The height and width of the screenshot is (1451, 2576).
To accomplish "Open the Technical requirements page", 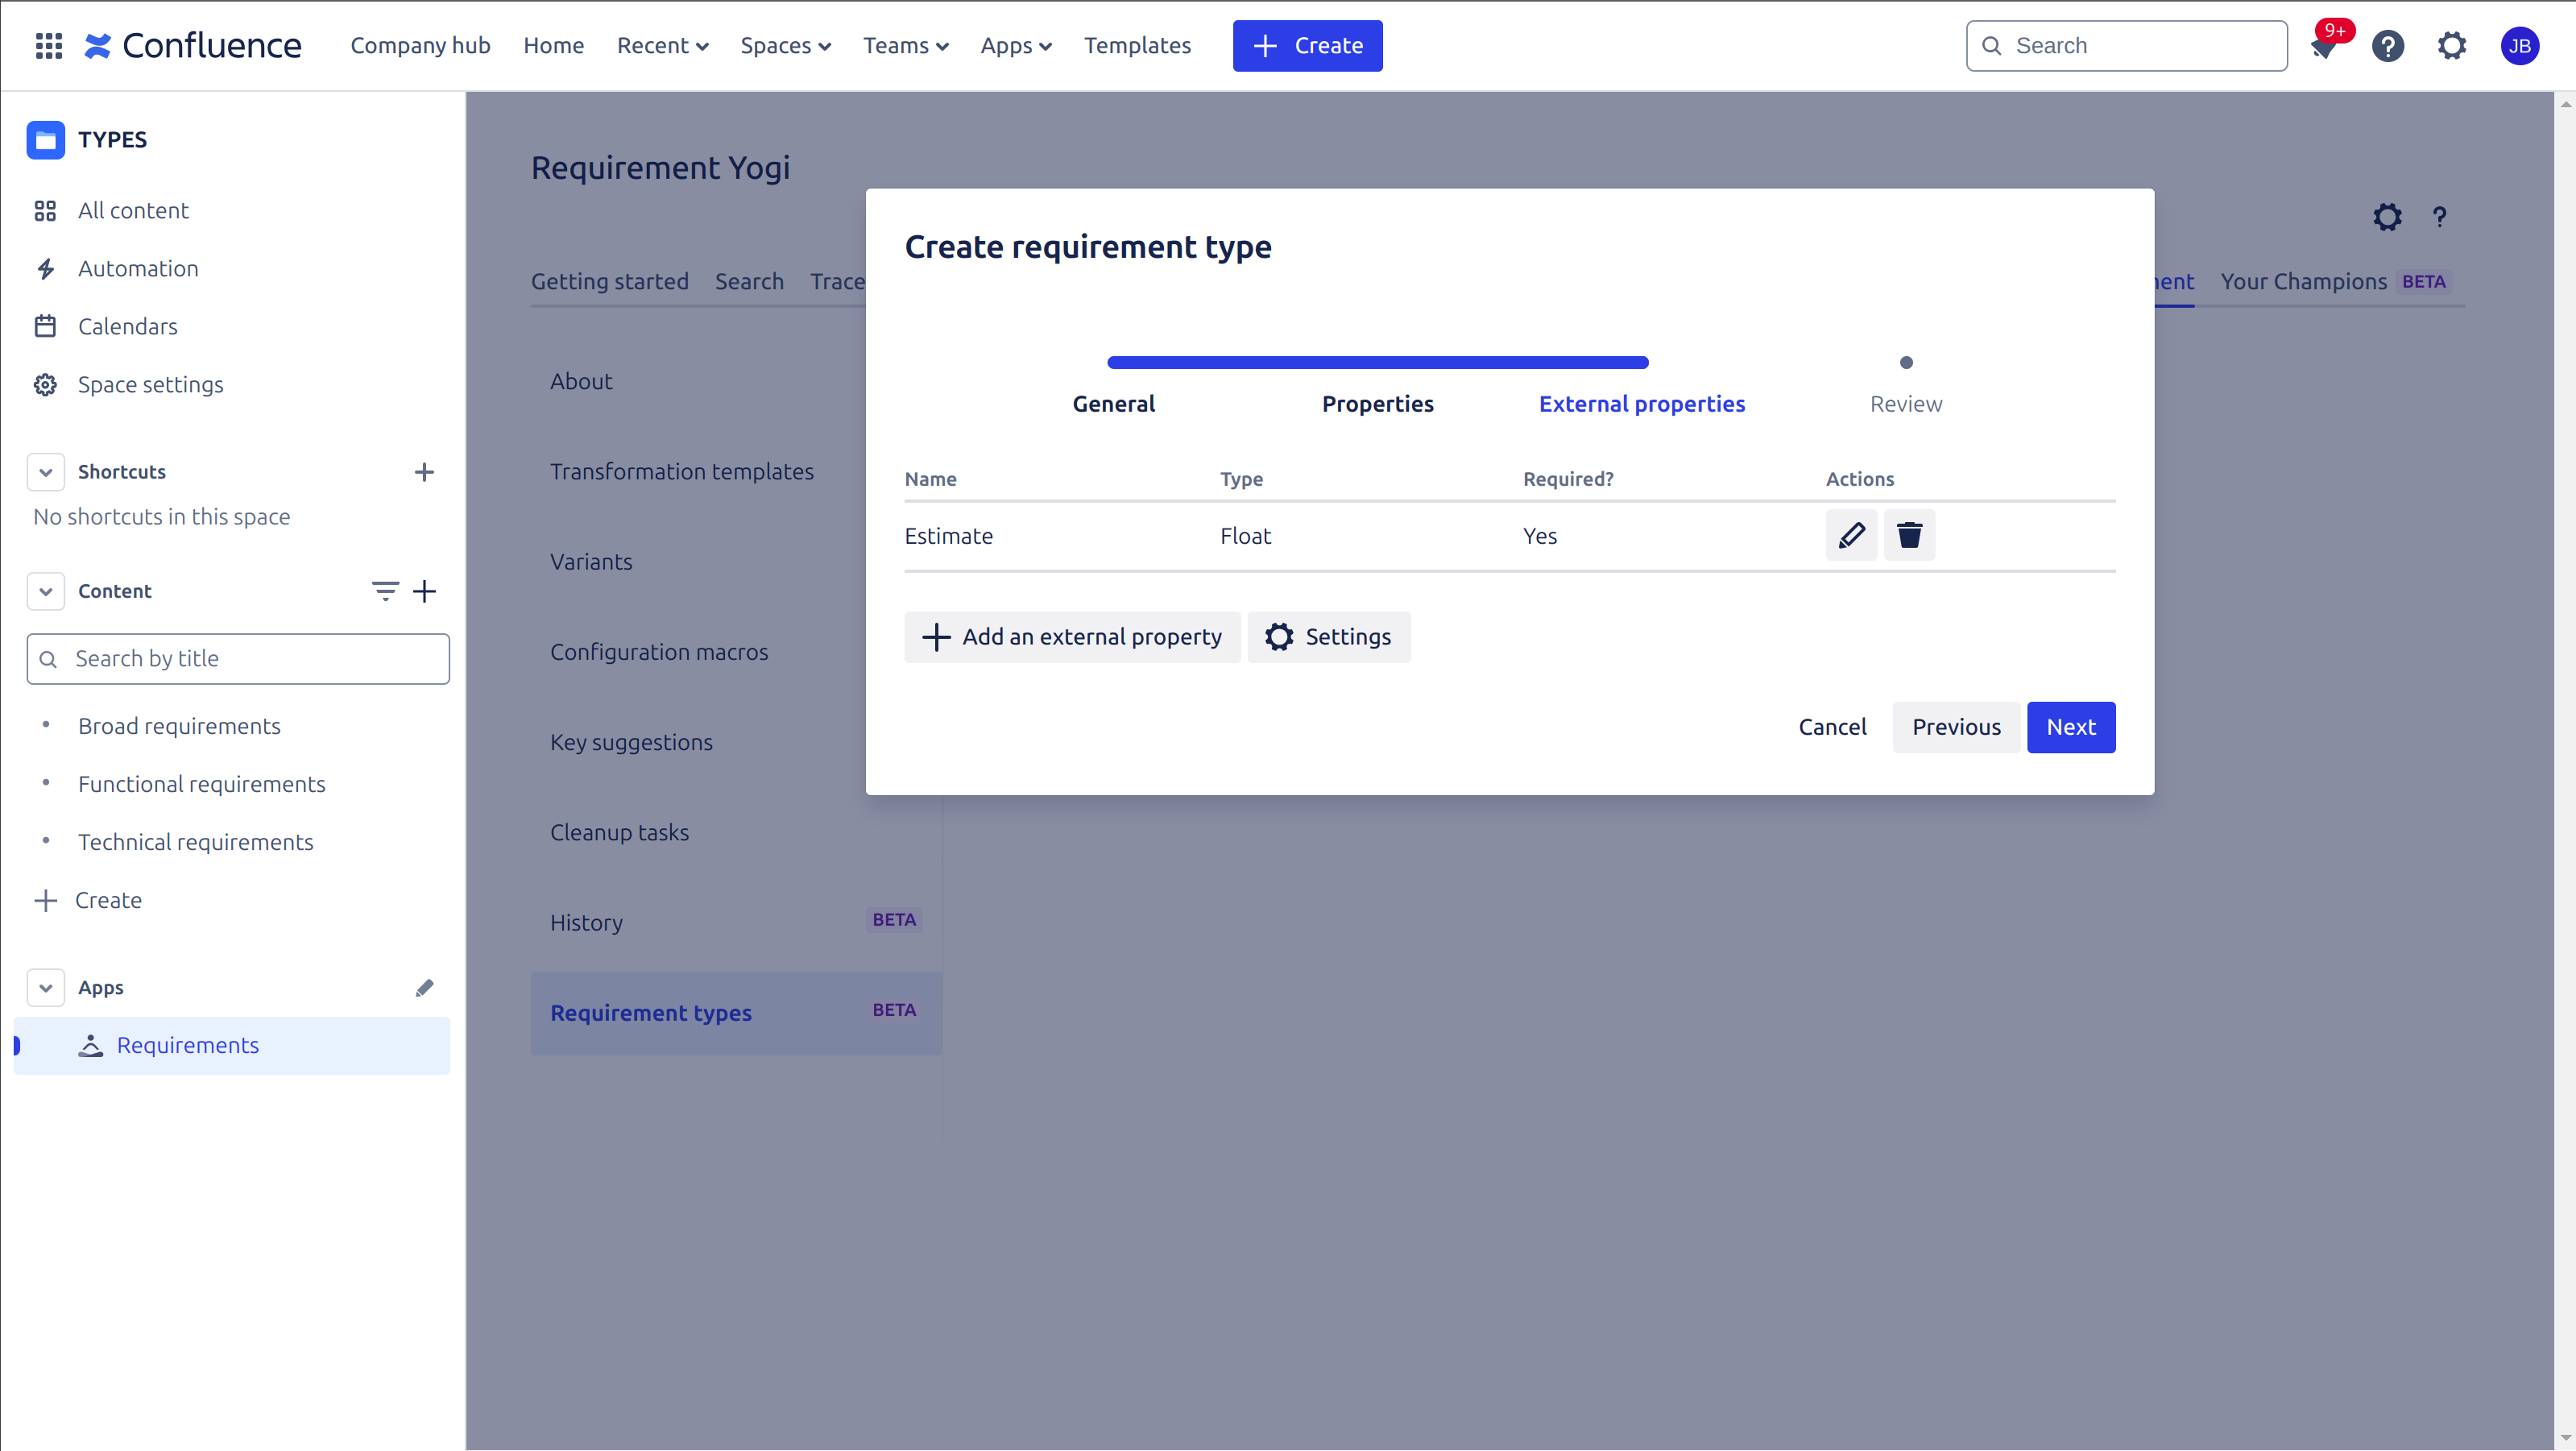I will 196,842.
